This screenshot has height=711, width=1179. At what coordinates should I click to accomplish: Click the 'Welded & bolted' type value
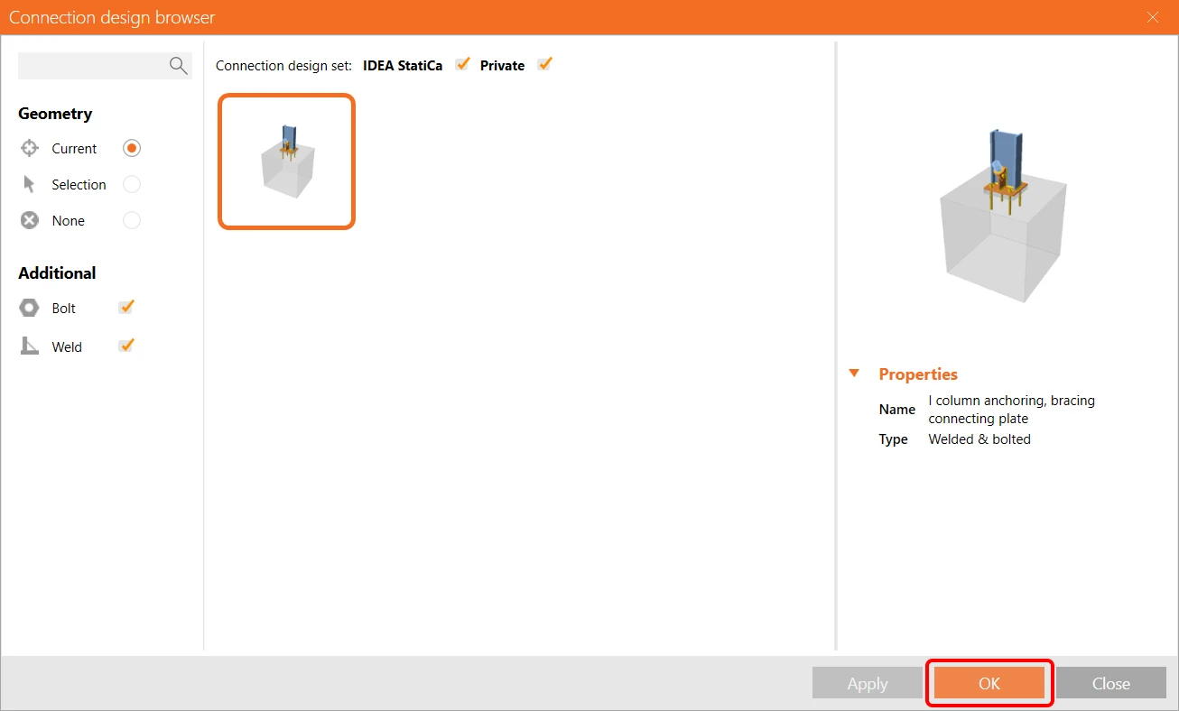[979, 439]
